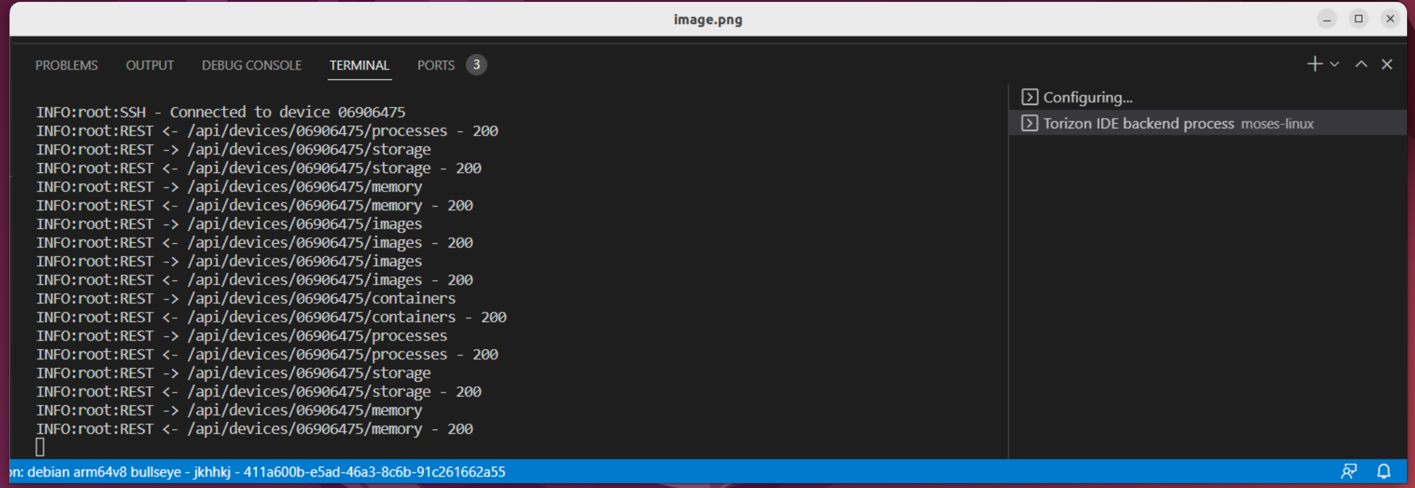
Task: Click the PORTS badge showing 3
Action: tap(476, 65)
